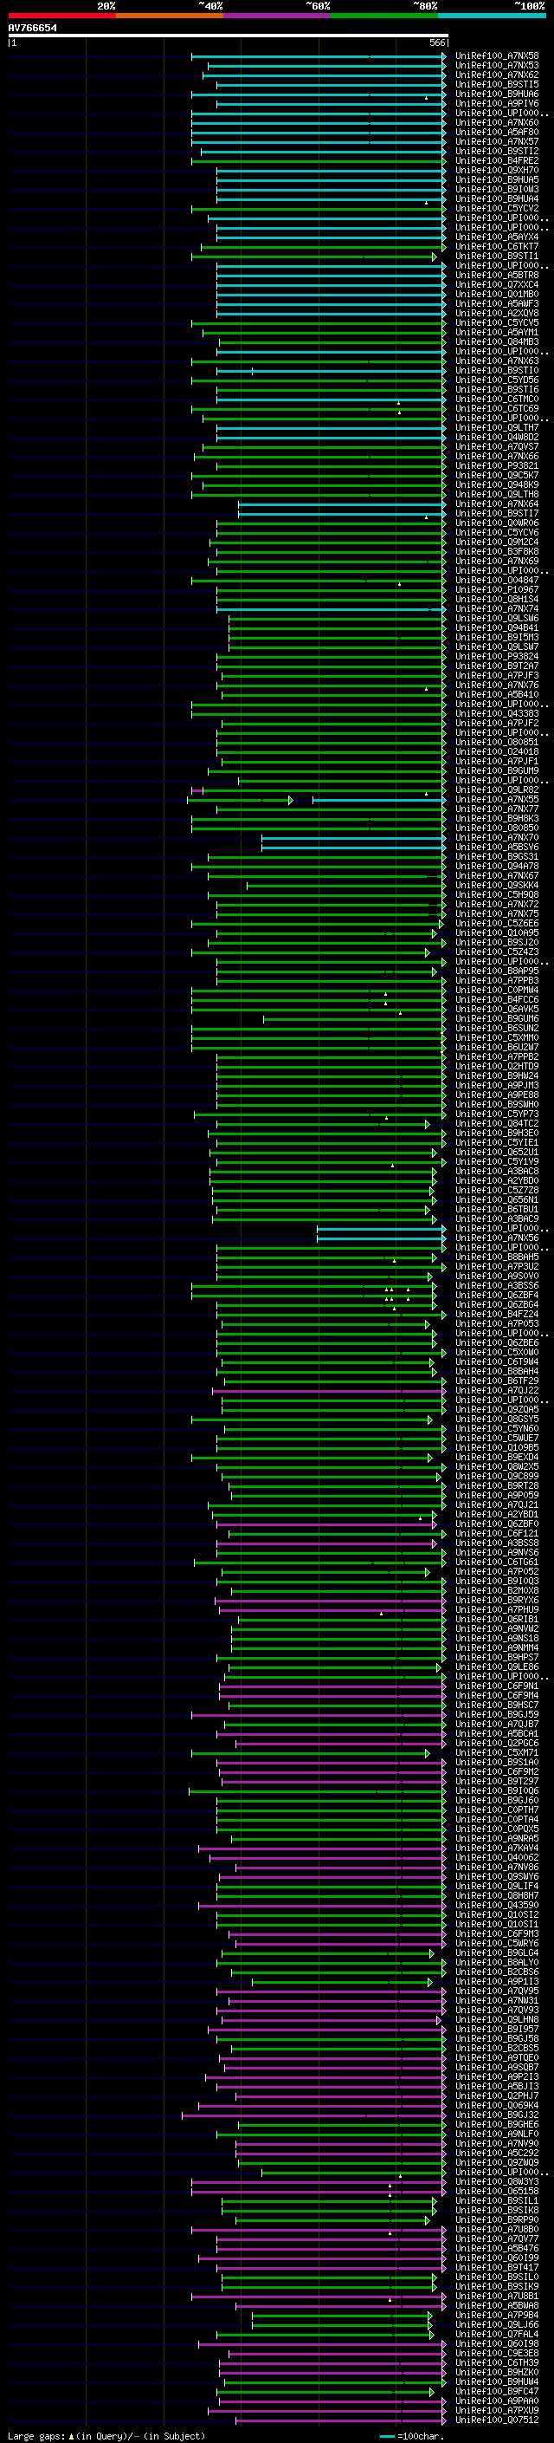Select the UniRef100_B9STI2 label
Screen dimensions: 554x2443
coord(497,151)
